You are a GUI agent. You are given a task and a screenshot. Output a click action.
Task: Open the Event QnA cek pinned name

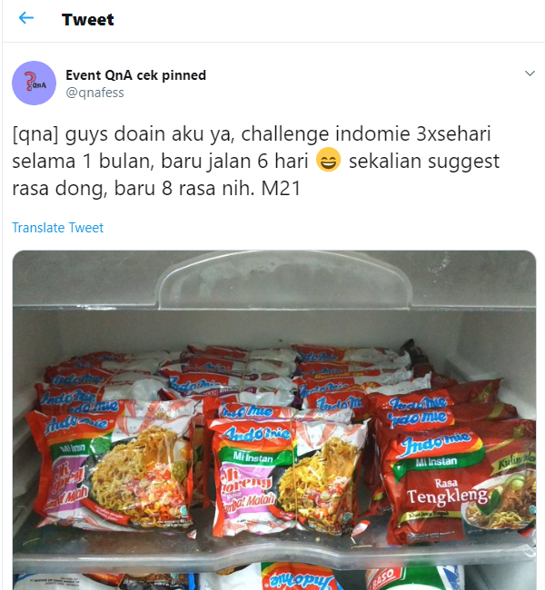(135, 75)
